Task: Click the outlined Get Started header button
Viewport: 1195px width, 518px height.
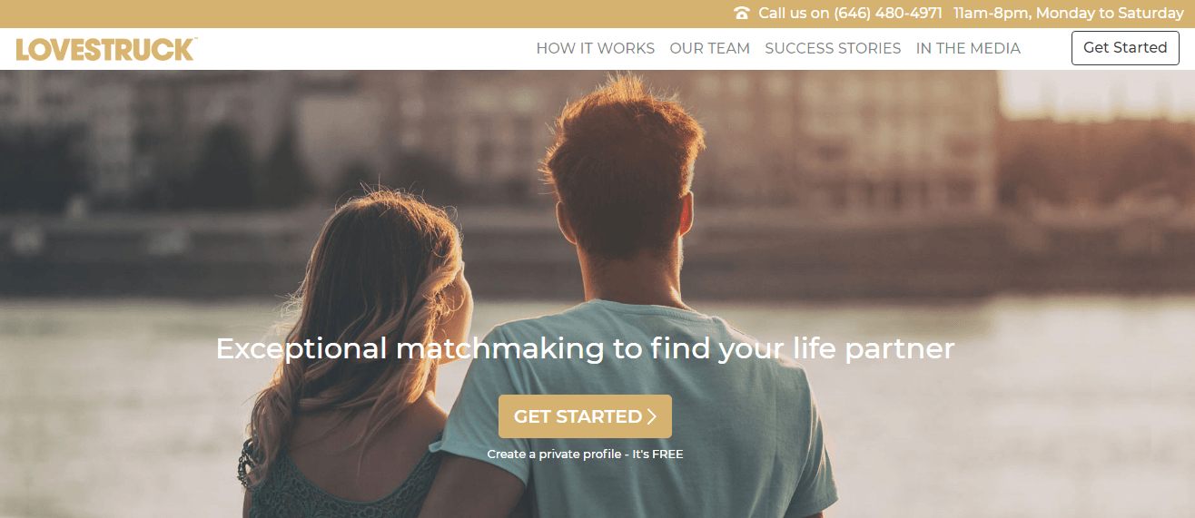Action: click(x=1125, y=48)
